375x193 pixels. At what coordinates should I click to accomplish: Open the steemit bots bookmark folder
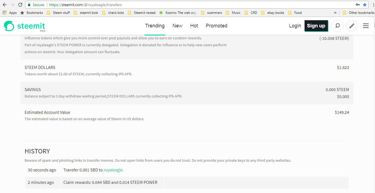point(86,13)
